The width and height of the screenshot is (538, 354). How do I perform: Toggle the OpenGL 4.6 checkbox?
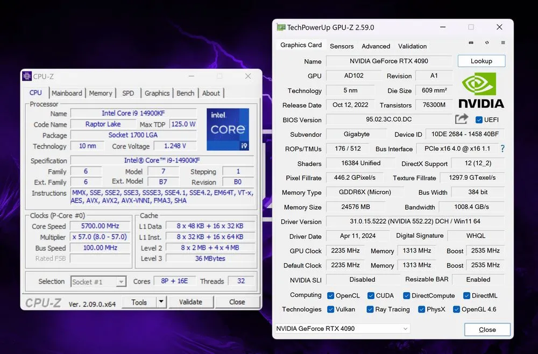(456, 309)
